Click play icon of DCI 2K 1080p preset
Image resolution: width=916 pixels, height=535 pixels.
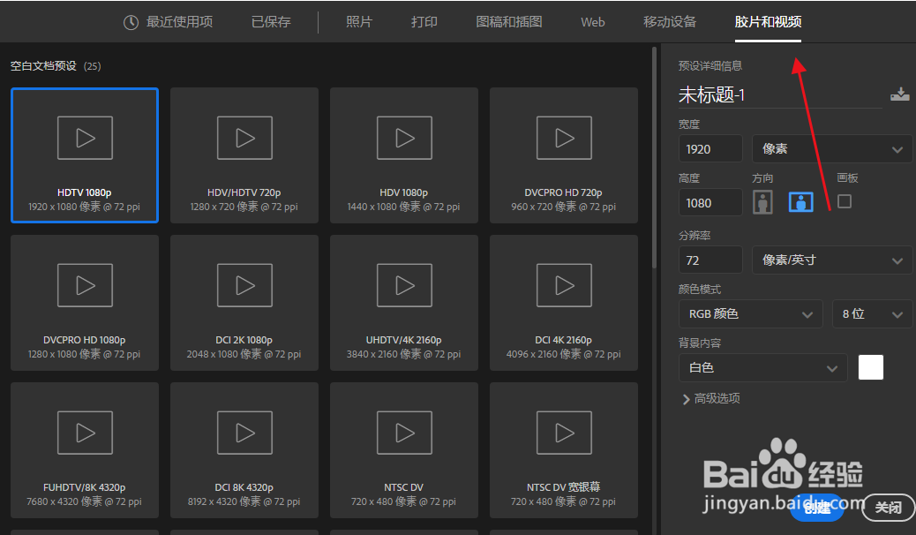[x=244, y=285]
